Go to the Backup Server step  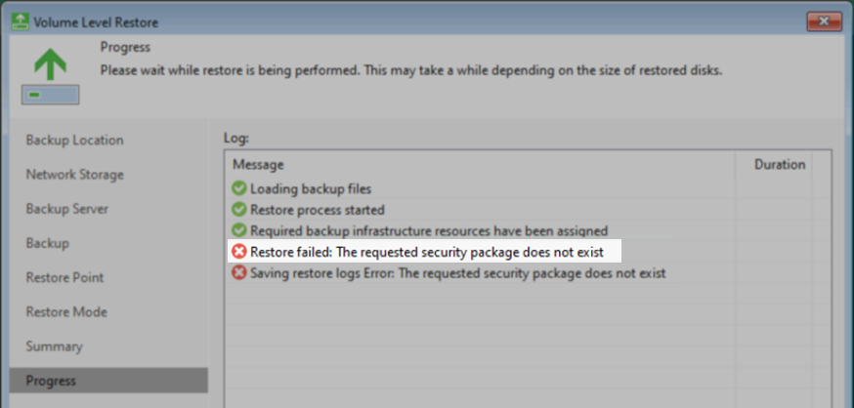tap(67, 209)
